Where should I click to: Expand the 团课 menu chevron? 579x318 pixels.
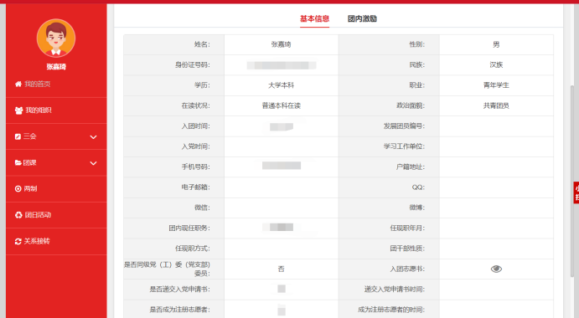[x=93, y=163]
